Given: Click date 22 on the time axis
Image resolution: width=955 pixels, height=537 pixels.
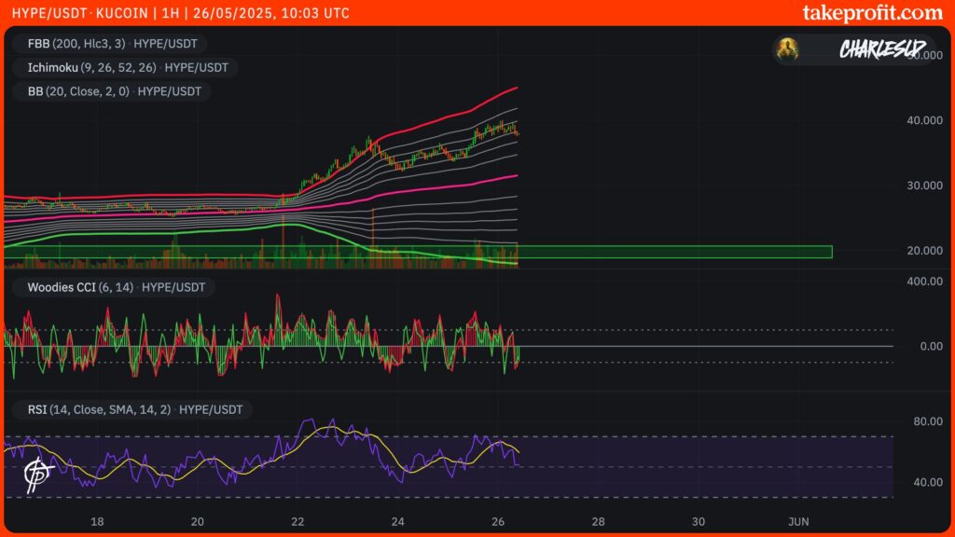Looking at the screenshot, I should (x=298, y=521).
